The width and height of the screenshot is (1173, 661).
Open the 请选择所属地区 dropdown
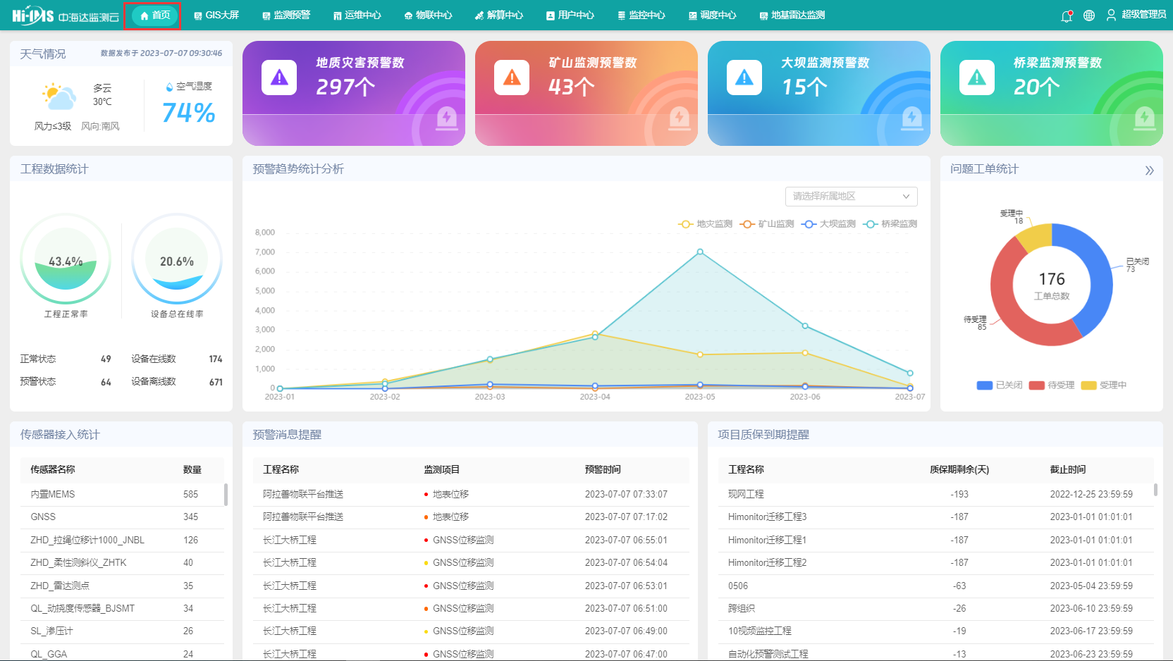(x=851, y=196)
